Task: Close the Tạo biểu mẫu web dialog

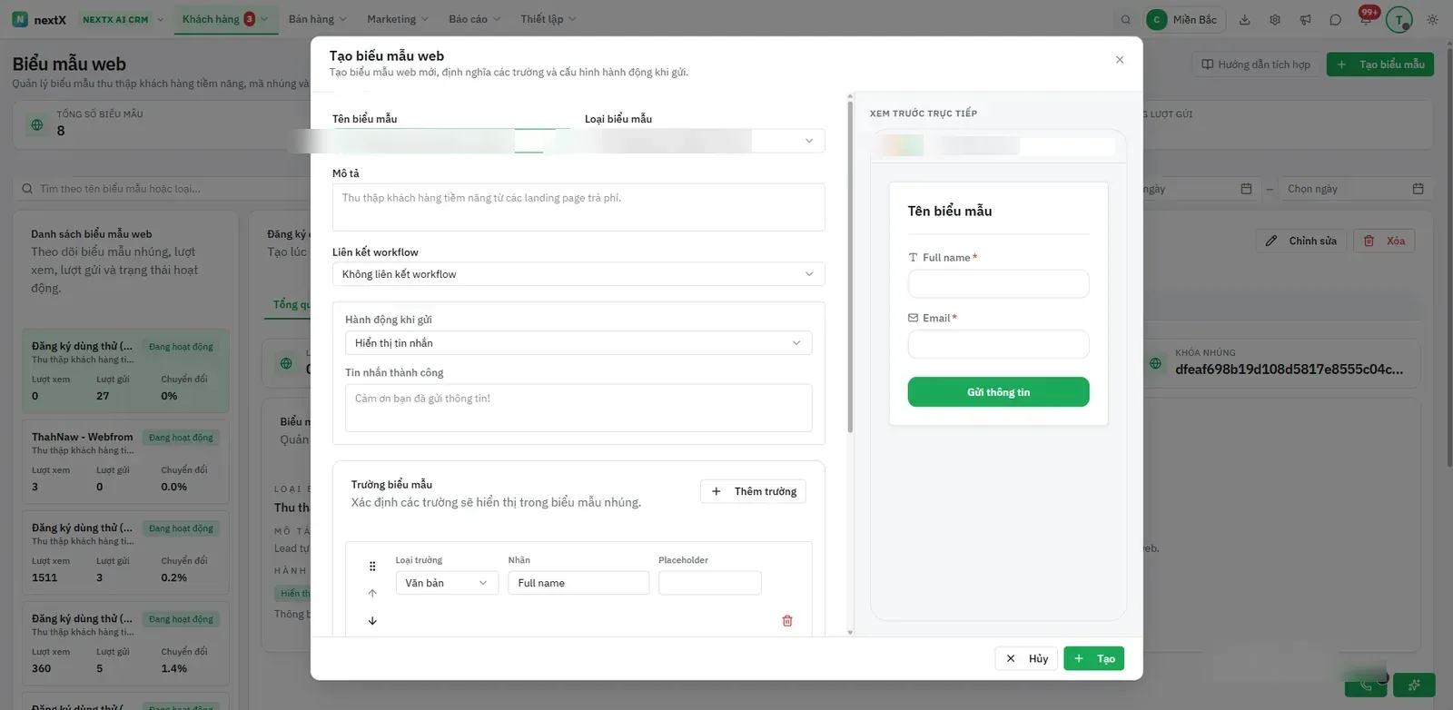Action: [x=1119, y=60]
